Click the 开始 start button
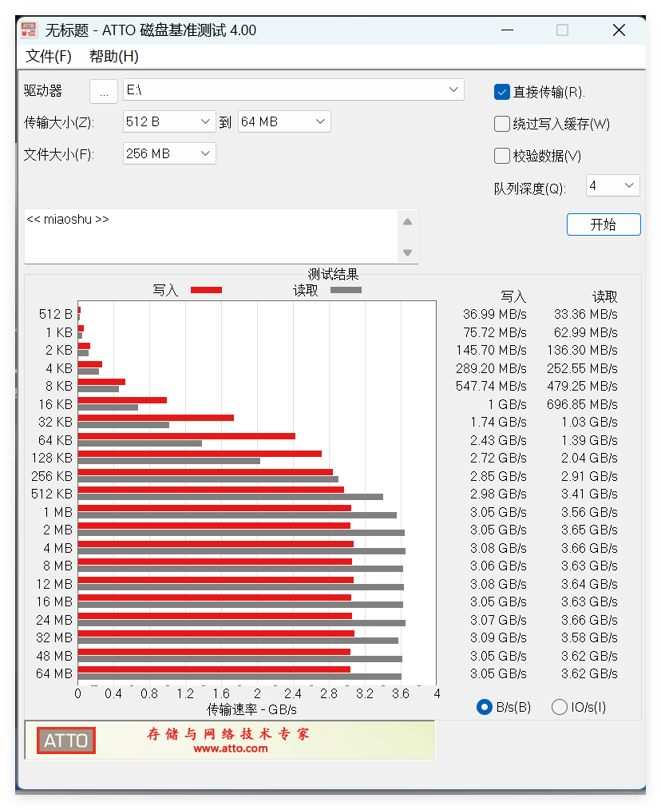This screenshot has width=661, height=810. coord(604,224)
